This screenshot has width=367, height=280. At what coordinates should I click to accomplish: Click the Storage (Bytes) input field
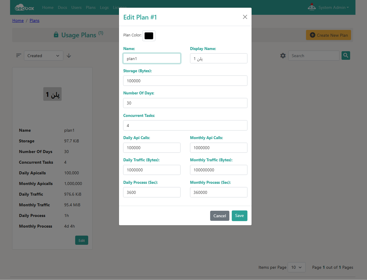[185, 81]
